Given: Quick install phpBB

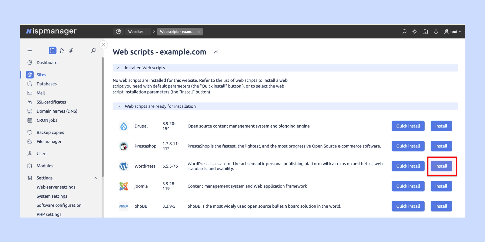Looking at the screenshot, I should [408, 206].
